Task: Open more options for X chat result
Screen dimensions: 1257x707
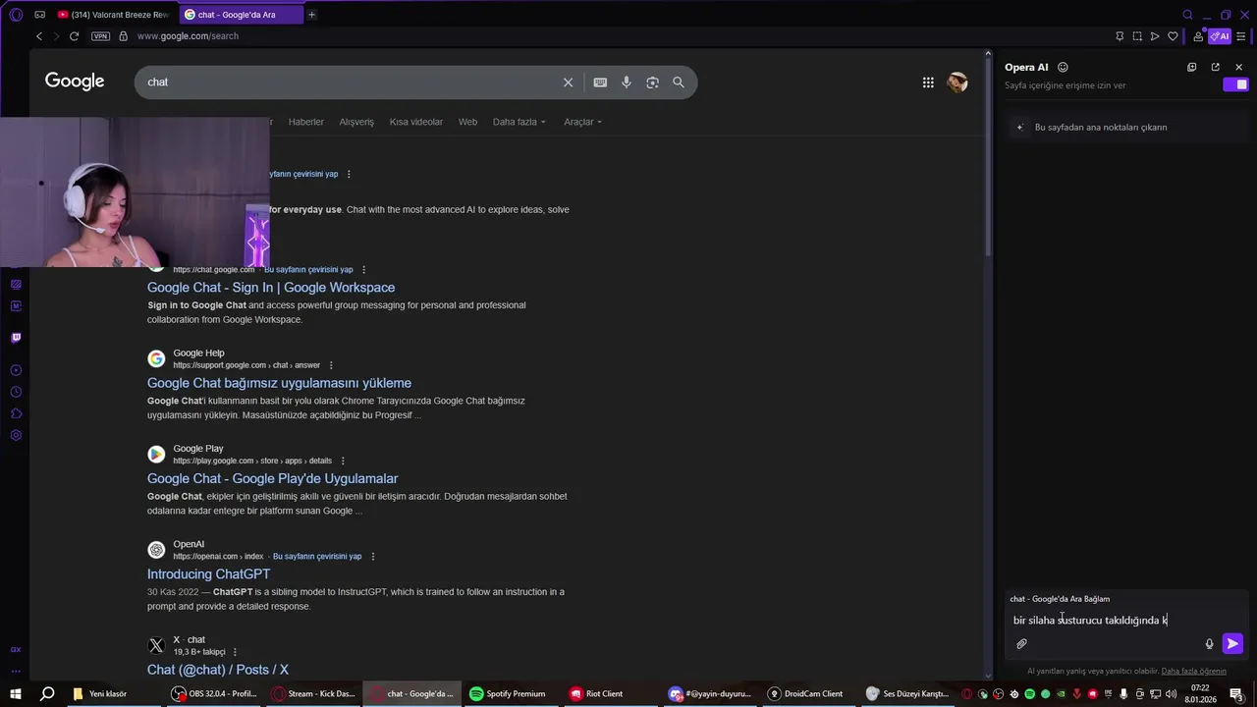Action: tap(235, 652)
